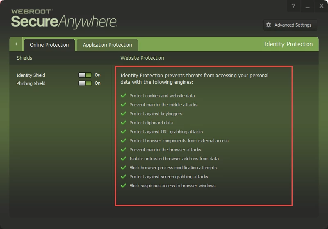Screen dimensions: 328x229
Task: Open the help question mark
Action: click(x=293, y=6)
